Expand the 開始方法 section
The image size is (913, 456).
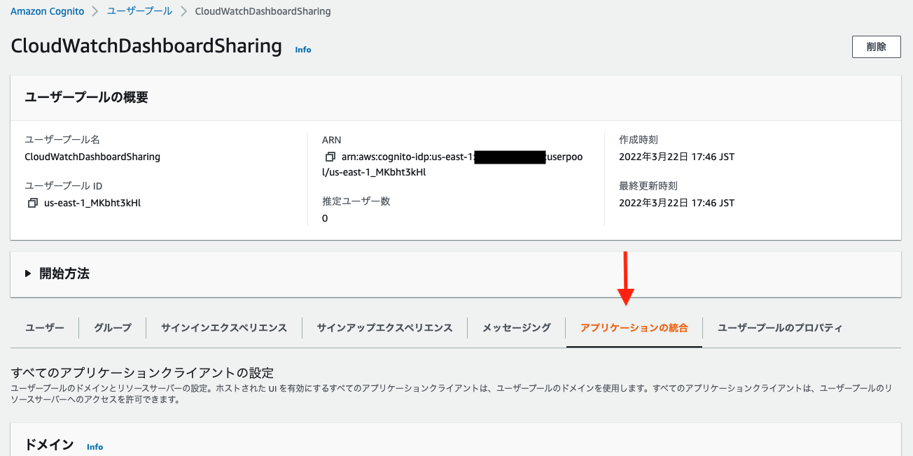coord(57,274)
